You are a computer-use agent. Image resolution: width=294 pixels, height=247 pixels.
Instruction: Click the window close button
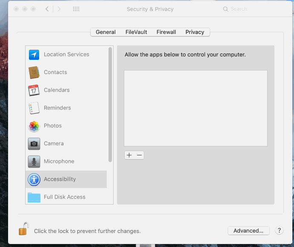pos(16,9)
